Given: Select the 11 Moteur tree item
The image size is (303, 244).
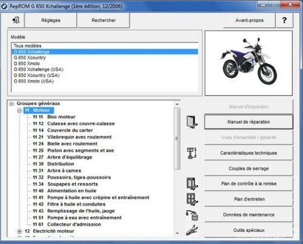Looking at the screenshot, I should pos(39,110).
